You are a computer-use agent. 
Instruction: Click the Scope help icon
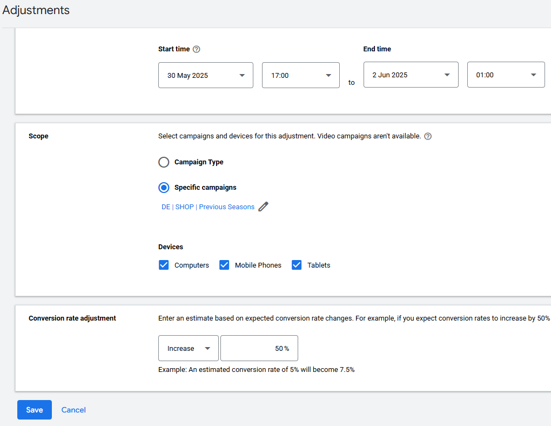427,136
